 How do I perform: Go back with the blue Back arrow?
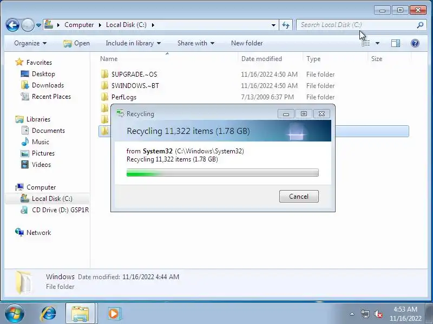tap(12, 25)
